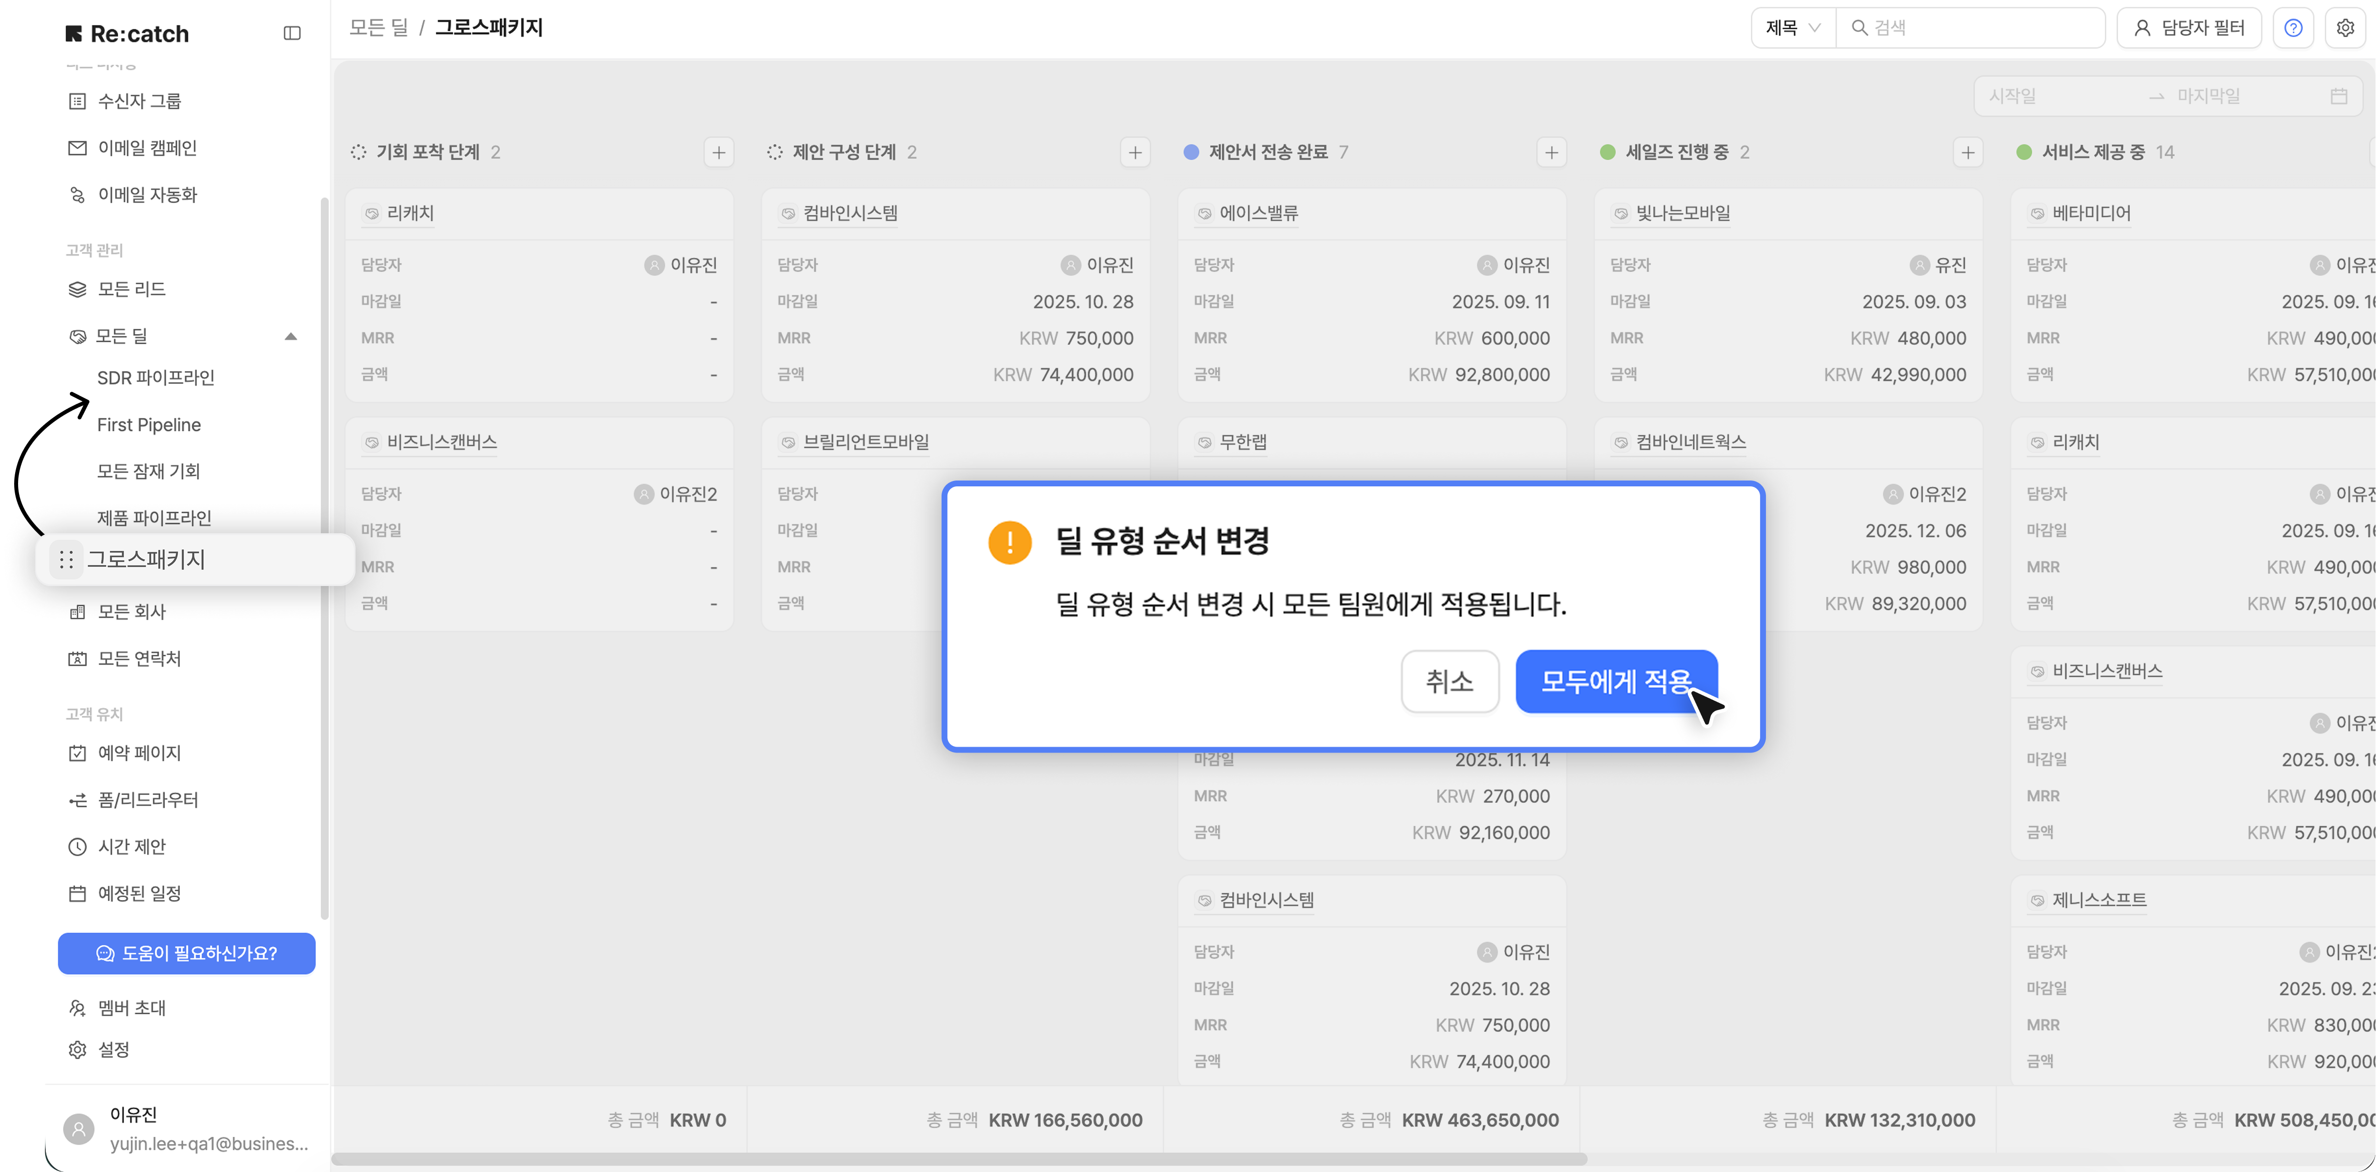This screenshot has height=1172, width=2376.
Task: Add deal in 기회 포착 단계 column
Action: click(x=718, y=152)
